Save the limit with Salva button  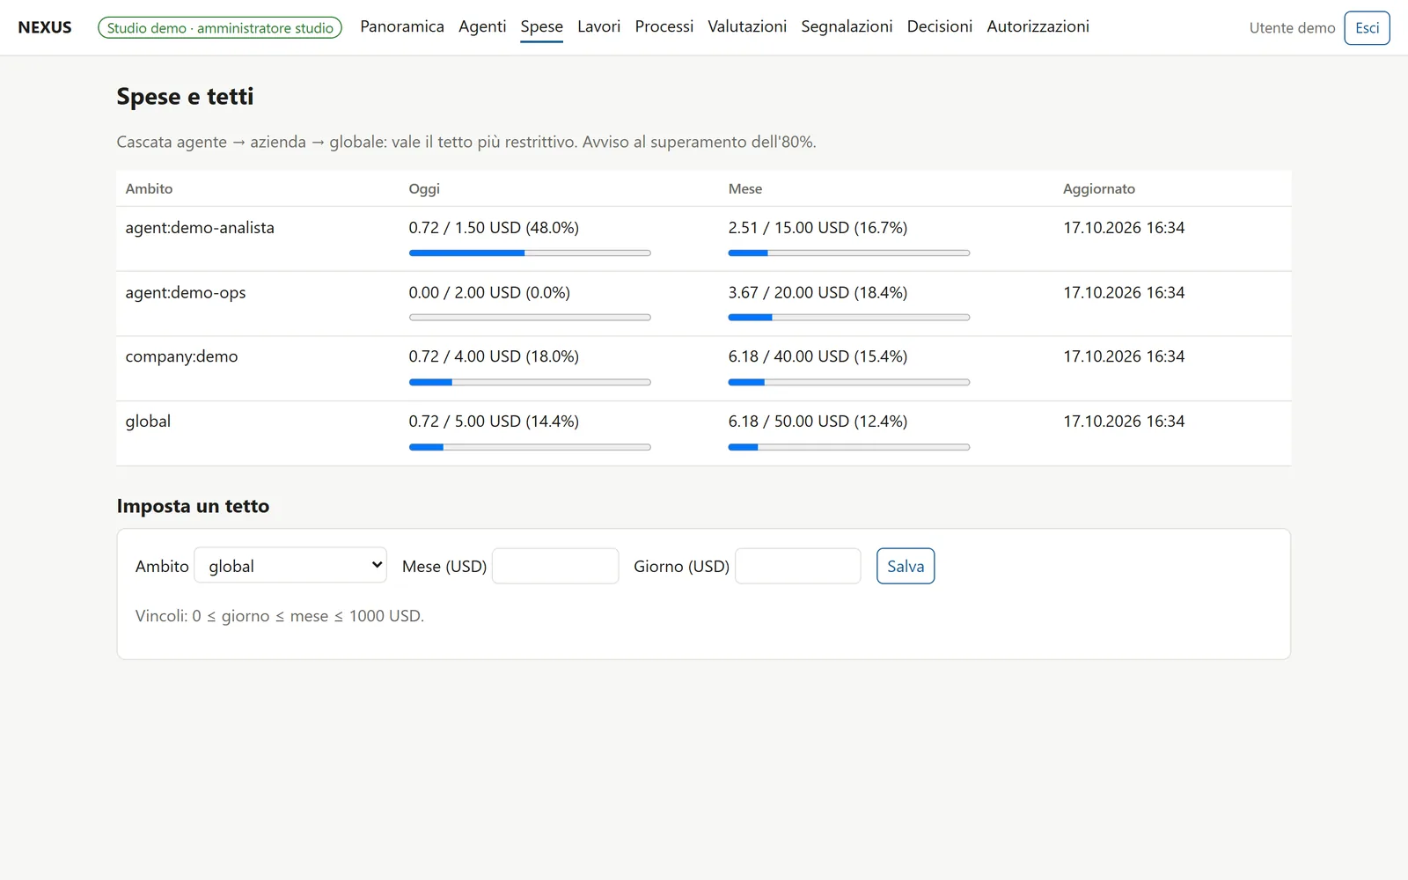906,566
